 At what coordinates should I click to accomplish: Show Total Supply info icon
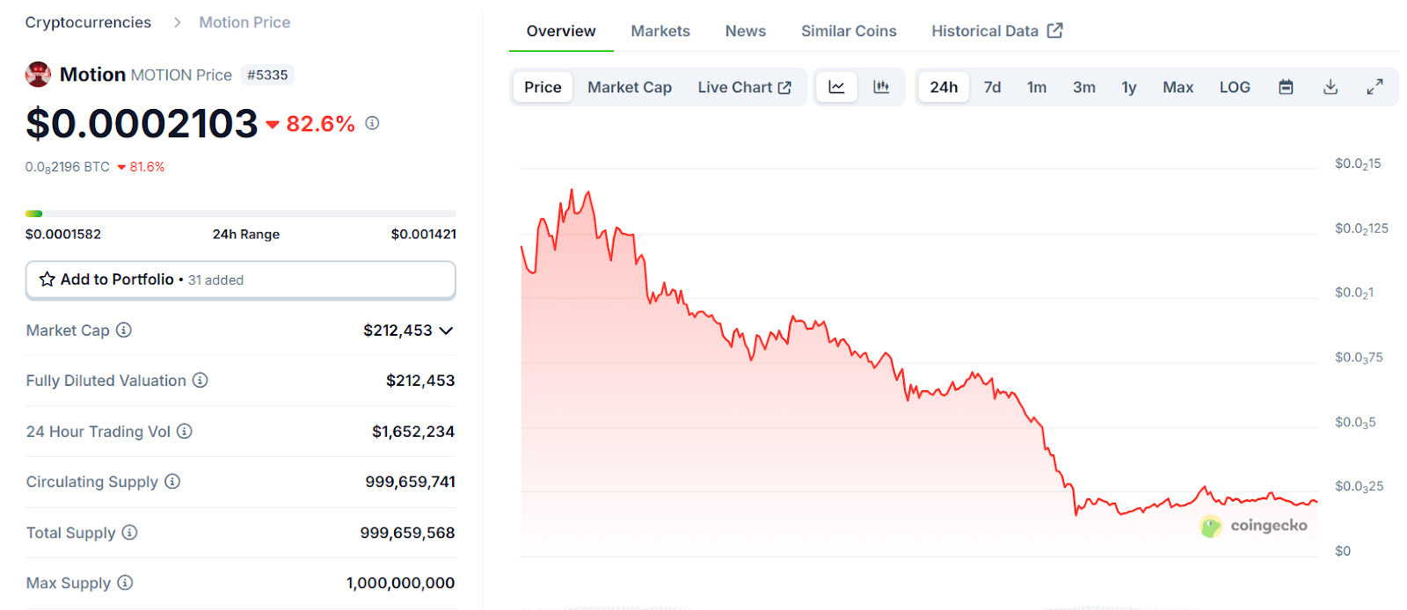[129, 533]
